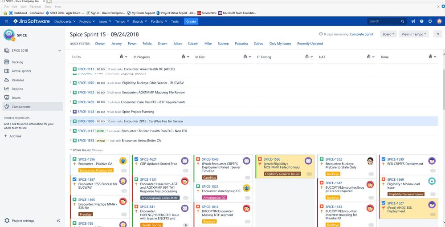Image resolution: width=445 pixels, height=227 pixels.
Task: Open Components in the sidebar
Action: (21, 107)
